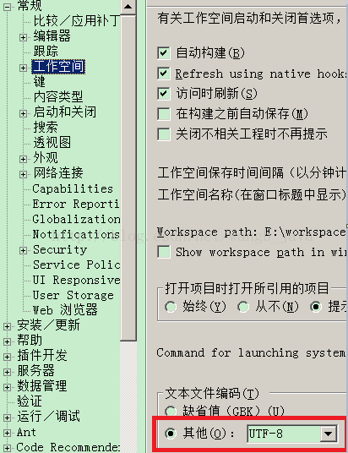Image resolution: width=348 pixels, height=453 pixels.
Task: Select the 其他(O) encoding radio button
Action: (171, 434)
